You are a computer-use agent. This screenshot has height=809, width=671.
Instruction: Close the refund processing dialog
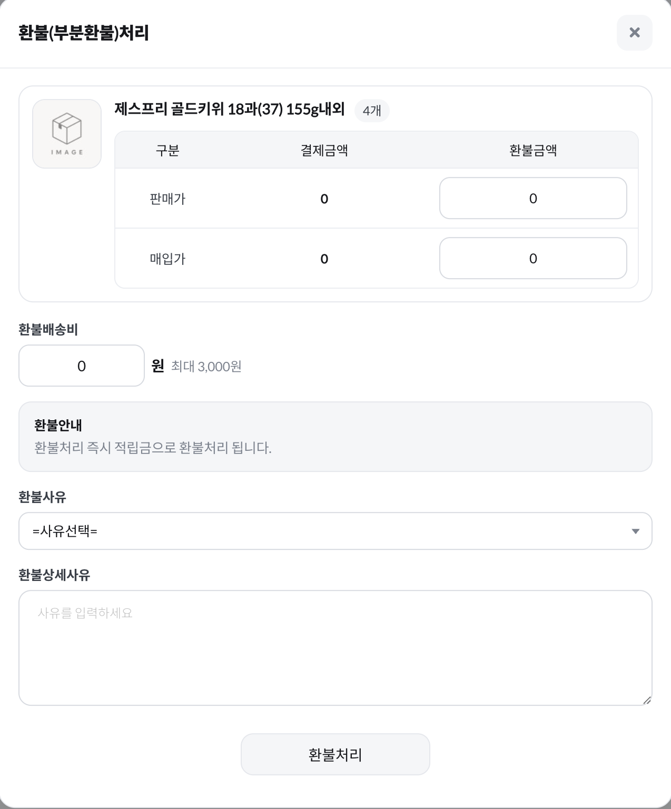click(x=634, y=33)
